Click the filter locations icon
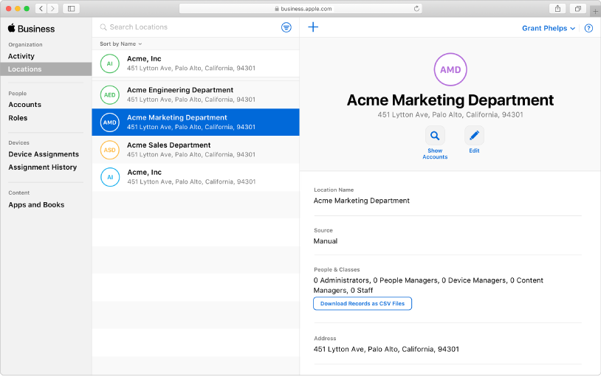 point(286,27)
